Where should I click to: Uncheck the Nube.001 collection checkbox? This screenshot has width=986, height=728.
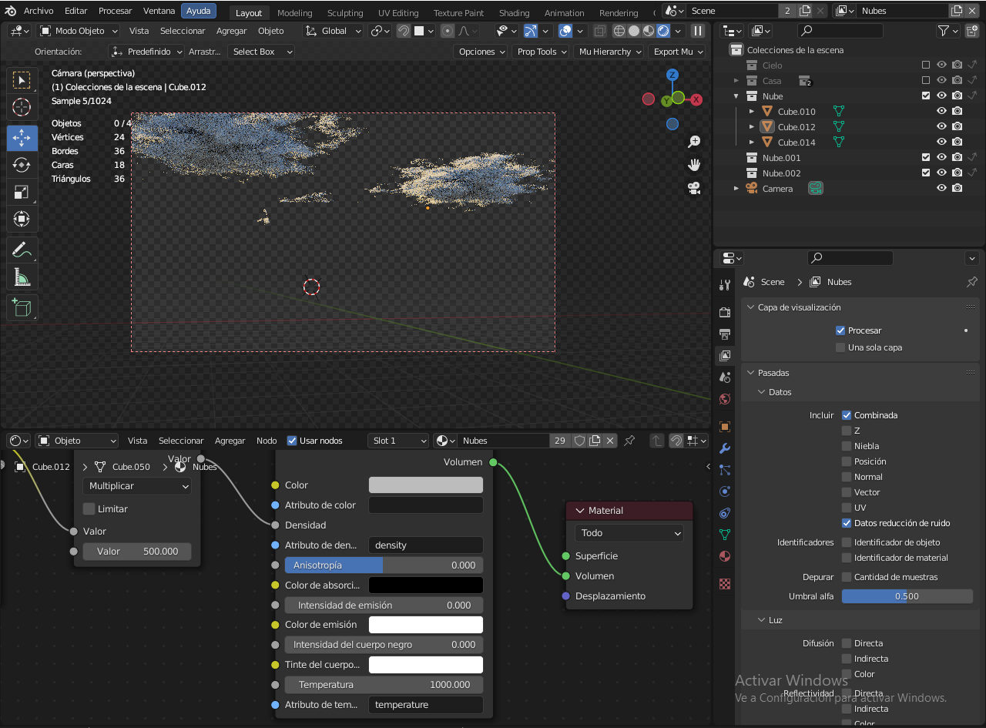click(x=926, y=158)
